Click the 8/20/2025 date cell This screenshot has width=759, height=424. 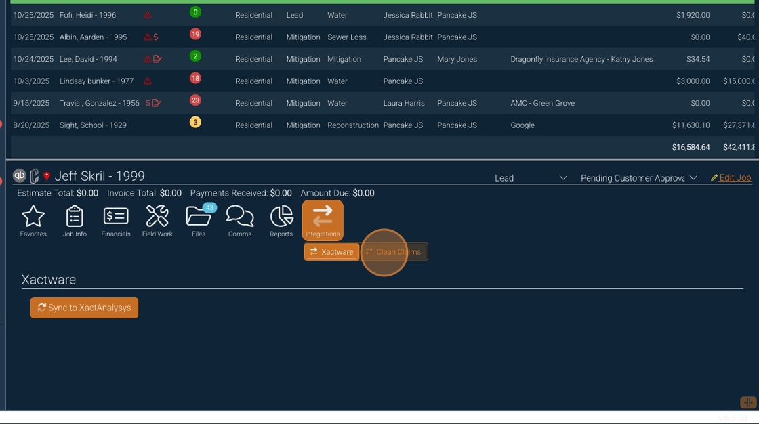31,125
